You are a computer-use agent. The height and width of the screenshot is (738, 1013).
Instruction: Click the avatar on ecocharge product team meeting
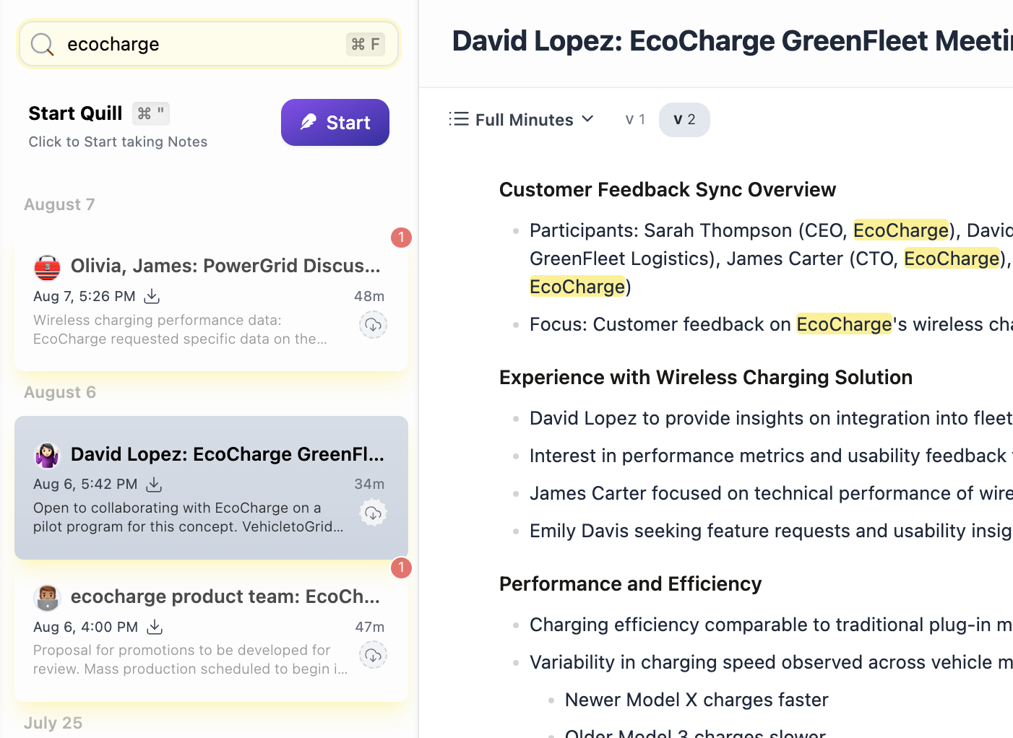pyautogui.click(x=48, y=598)
